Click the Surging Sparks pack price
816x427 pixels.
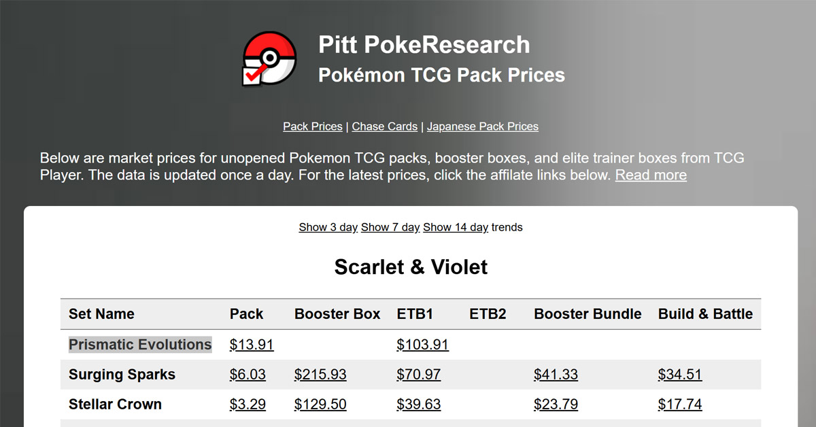point(248,374)
